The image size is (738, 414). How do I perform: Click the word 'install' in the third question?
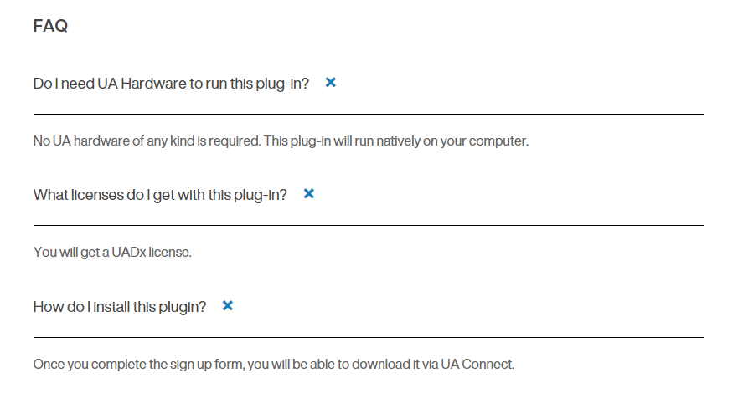pyautogui.click(x=111, y=307)
